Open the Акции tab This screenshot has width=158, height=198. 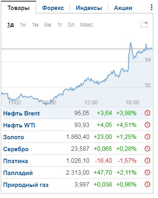123,8
